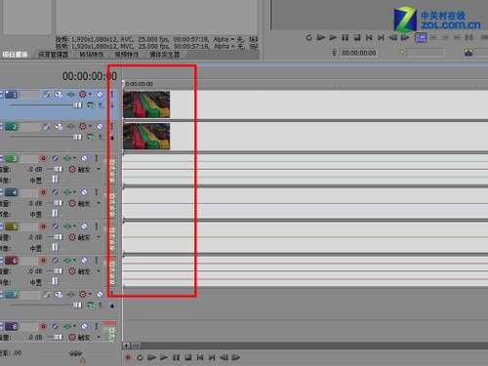This screenshot has width=488, height=366.
Task: Open track 1 compositing mode icon
Action: [91, 105]
